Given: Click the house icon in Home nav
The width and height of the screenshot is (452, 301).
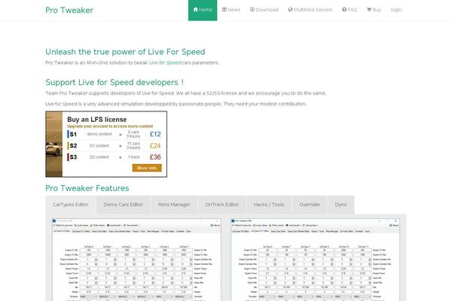Looking at the screenshot, I should click(195, 10).
